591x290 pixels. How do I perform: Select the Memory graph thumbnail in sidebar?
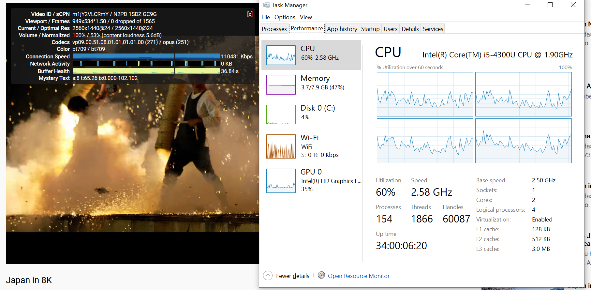pyautogui.click(x=281, y=85)
